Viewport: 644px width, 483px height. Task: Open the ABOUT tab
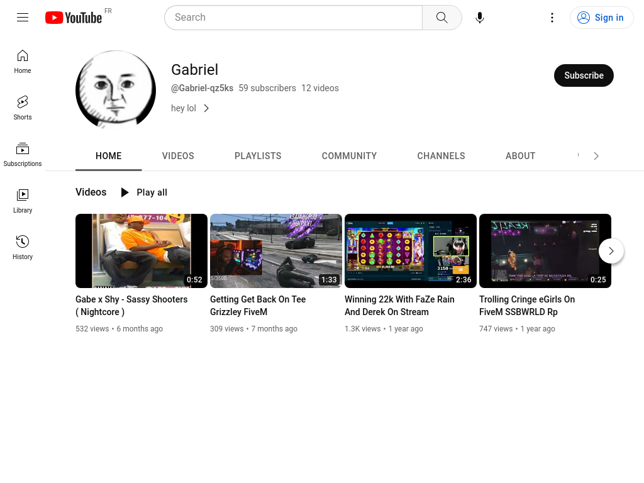pyautogui.click(x=520, y=156)
